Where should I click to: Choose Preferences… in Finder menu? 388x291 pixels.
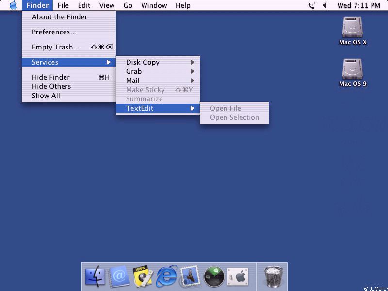point(69,32)
